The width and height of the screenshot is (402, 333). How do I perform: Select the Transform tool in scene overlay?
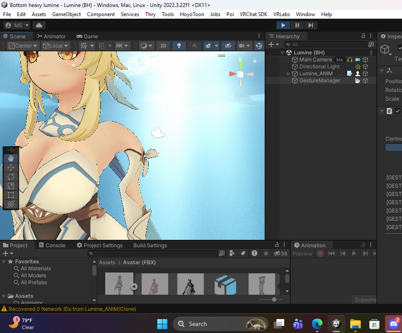pos(11,204)
